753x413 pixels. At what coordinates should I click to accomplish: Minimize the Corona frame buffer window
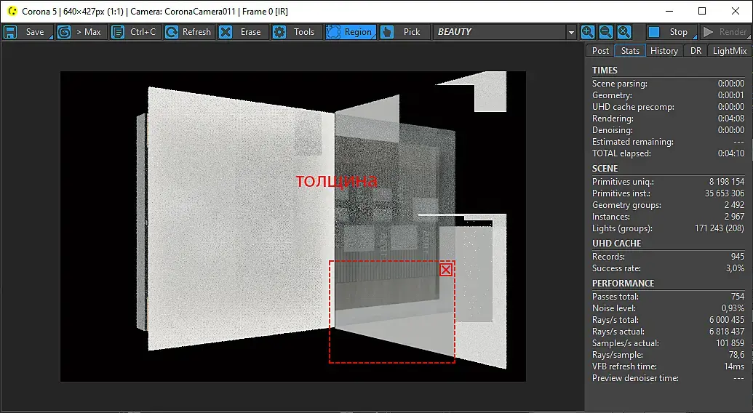click(x=670, y=11)
